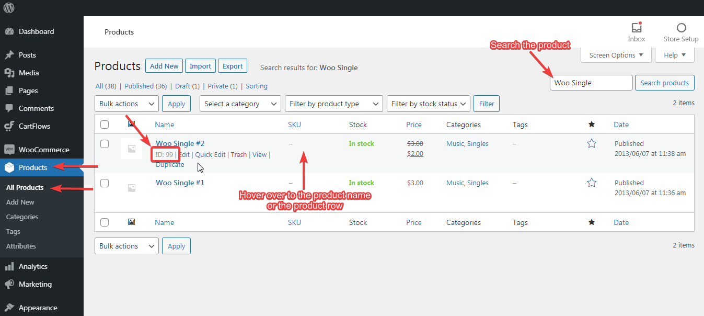This screenshot has width=704, height=316.
Task: Select the Woo Single #2 checkbox
Action: pyautogui.click(x=105, y=144)
